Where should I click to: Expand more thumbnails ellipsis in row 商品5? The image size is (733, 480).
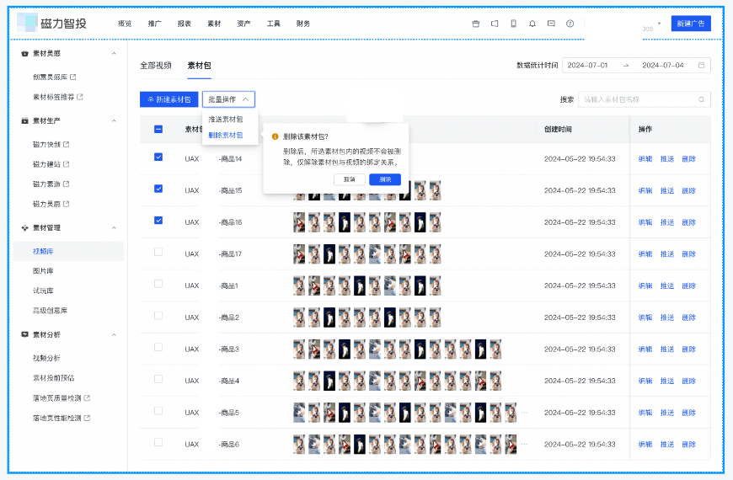(x=525, y=413)
